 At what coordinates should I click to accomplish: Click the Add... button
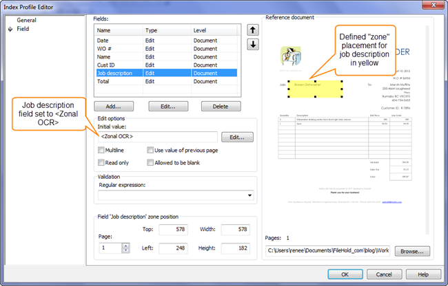pyautogui.click(x=114, y=107)
